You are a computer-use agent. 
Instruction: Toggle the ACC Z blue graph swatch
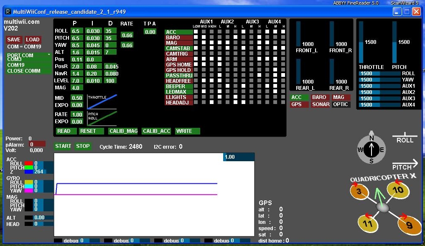coord(28,172)
